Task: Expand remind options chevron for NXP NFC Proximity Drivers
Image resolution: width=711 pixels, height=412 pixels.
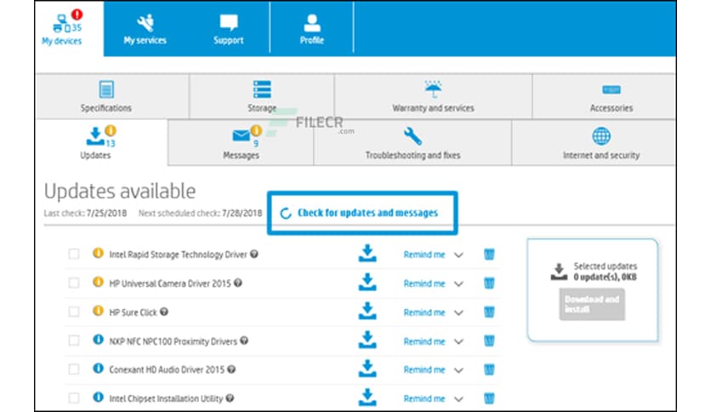Action: tap(459, 341)
